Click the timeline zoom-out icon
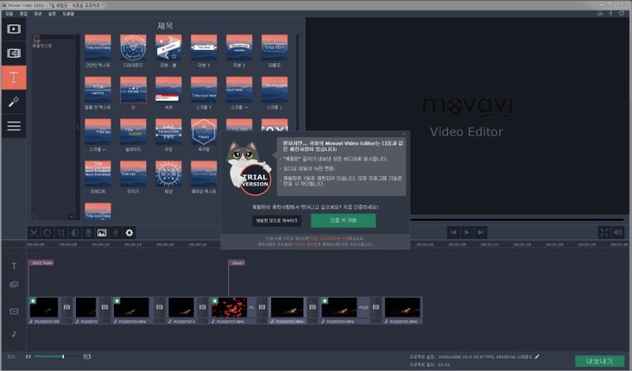The width and height of the screenshot is (632, 371). pyautogui.click(x=28, y=357)
